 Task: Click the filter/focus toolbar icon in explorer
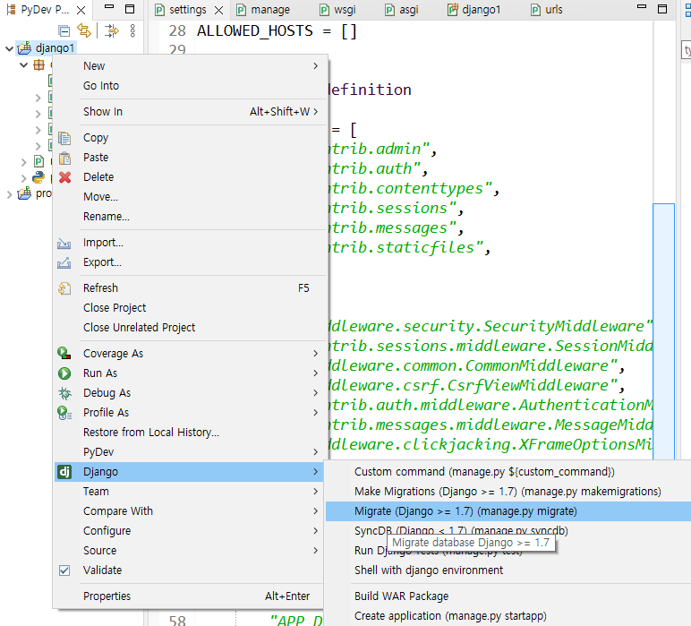click(112, 30)
